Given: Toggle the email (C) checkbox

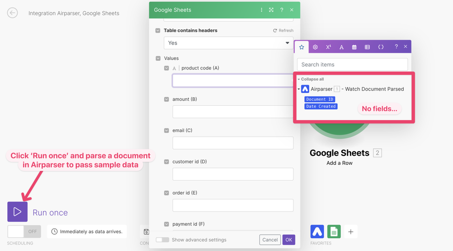Looking at the screenshot, I should [166, 130].
